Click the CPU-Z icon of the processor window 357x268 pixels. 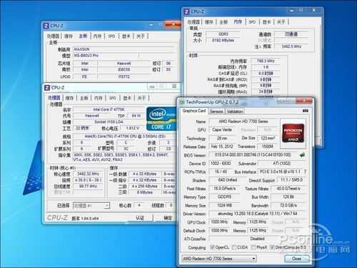47,88
